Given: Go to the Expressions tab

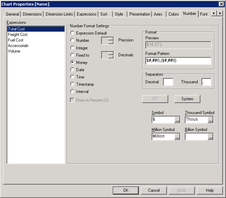Looking at the screenshot, I should point(87,14).
